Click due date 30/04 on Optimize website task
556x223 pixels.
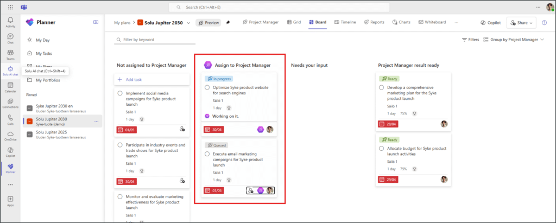click(214, 130)
